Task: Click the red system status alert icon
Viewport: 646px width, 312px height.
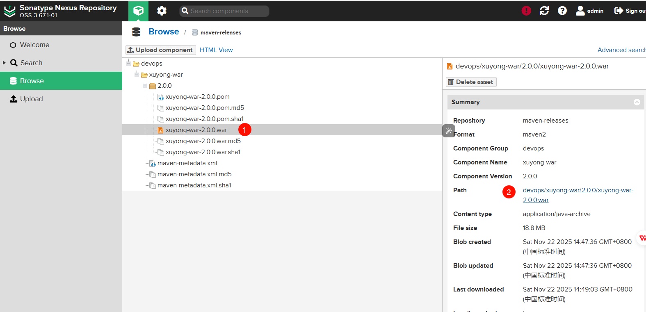Action: click(x=526, y=11)
